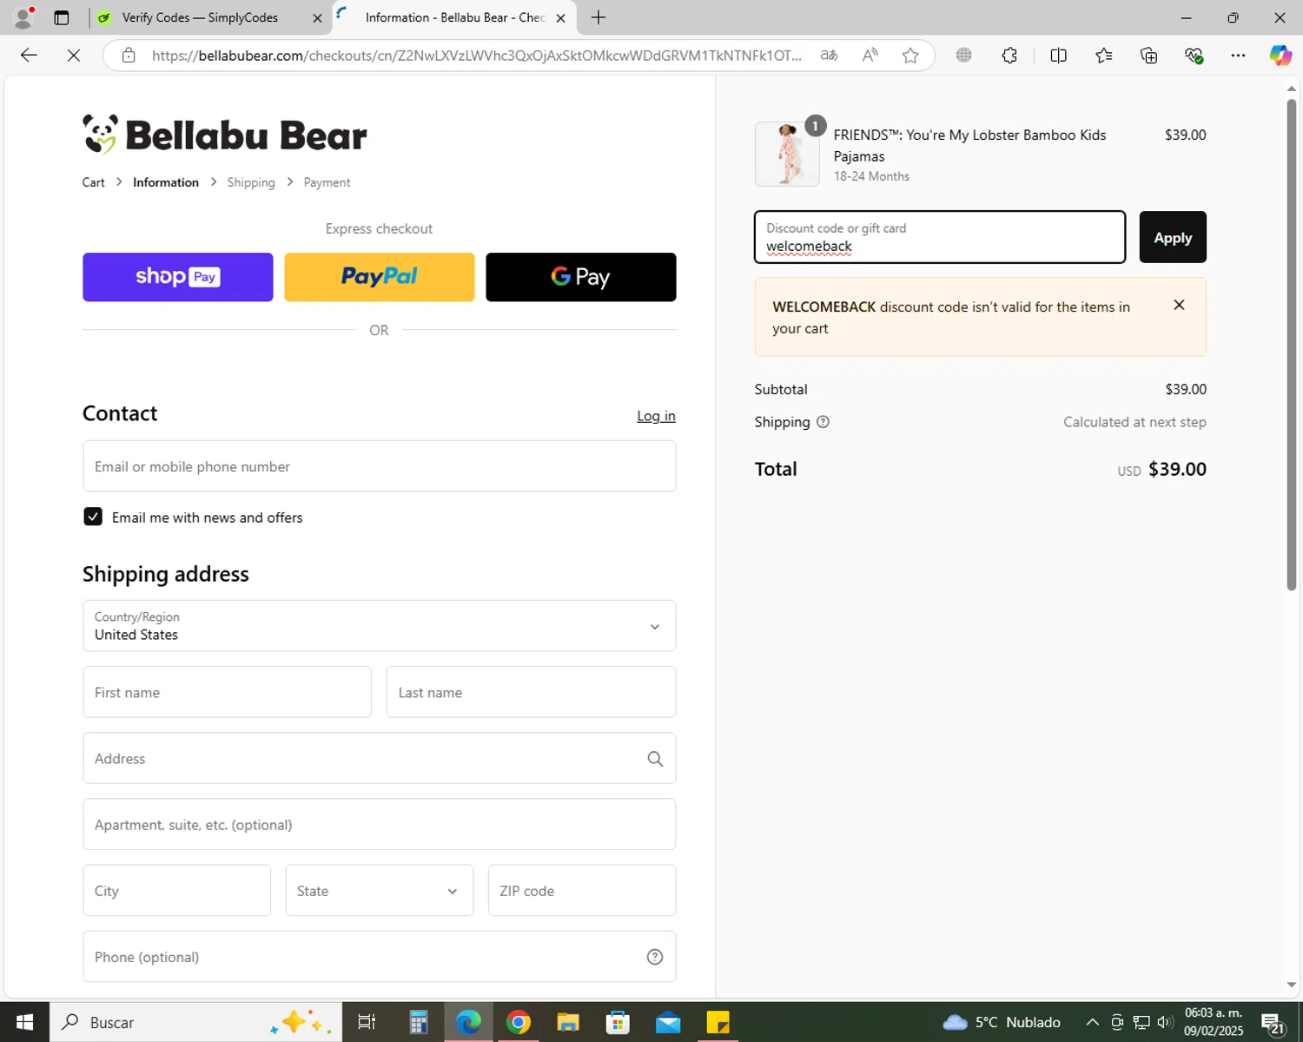Viewport: 1303px width, 1042px height.
Task: Focus the discount code field
Action: [940, 237]
